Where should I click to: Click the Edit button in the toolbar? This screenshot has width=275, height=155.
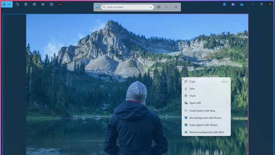point(7,4)
